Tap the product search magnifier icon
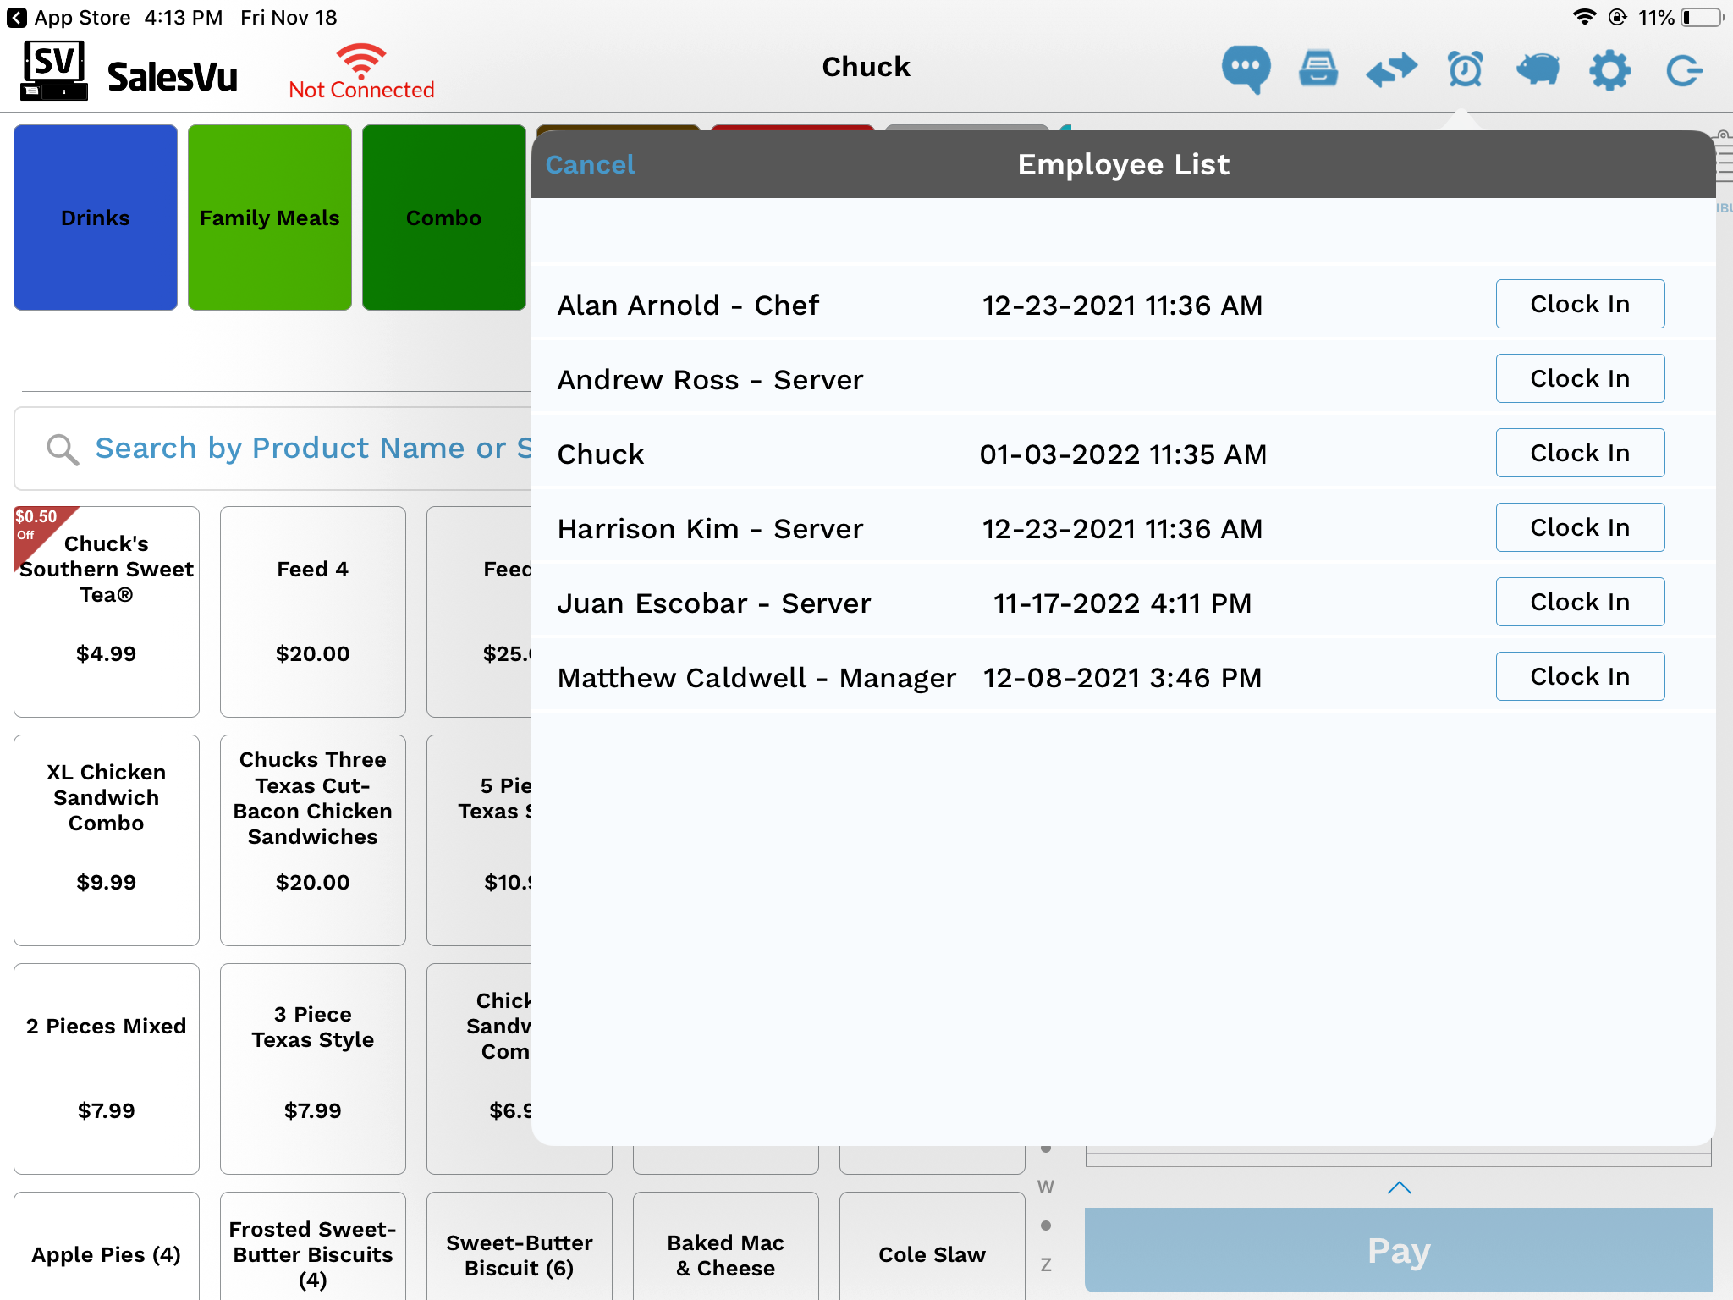This screenshot has width=1733, height=1300. 63,449
